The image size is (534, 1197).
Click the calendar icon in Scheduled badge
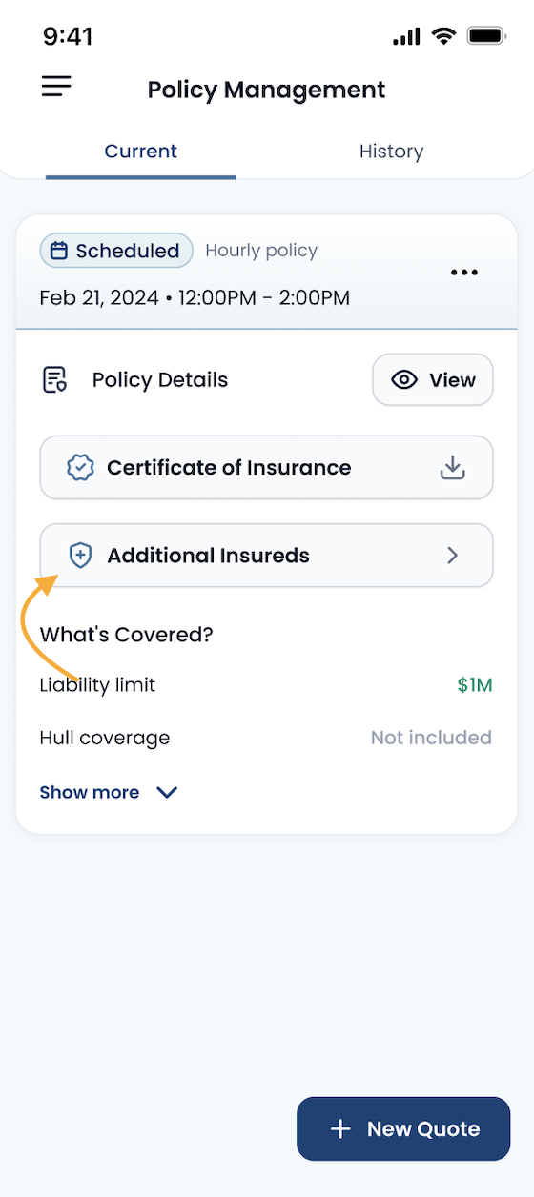59,251
